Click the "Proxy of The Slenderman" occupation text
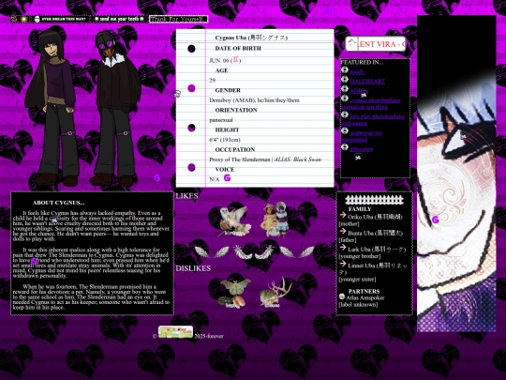Screen dimensions: 506x380 265,160
